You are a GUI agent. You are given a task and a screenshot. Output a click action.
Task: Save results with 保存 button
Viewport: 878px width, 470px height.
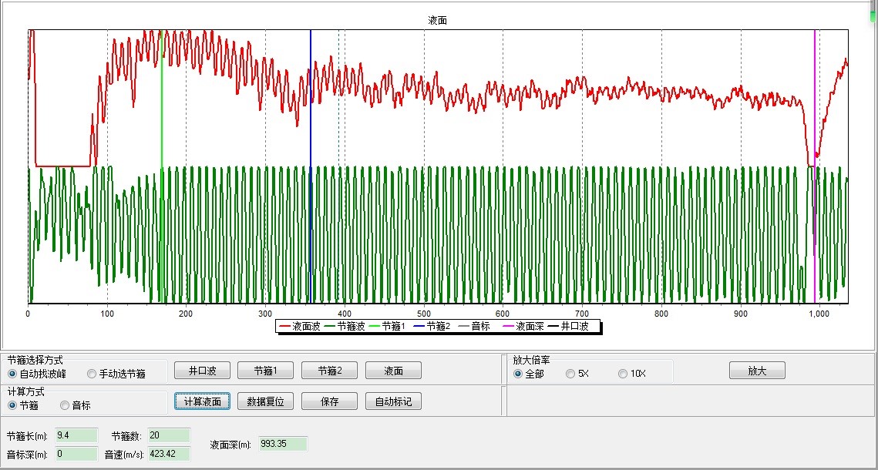(x=329, y=401)
